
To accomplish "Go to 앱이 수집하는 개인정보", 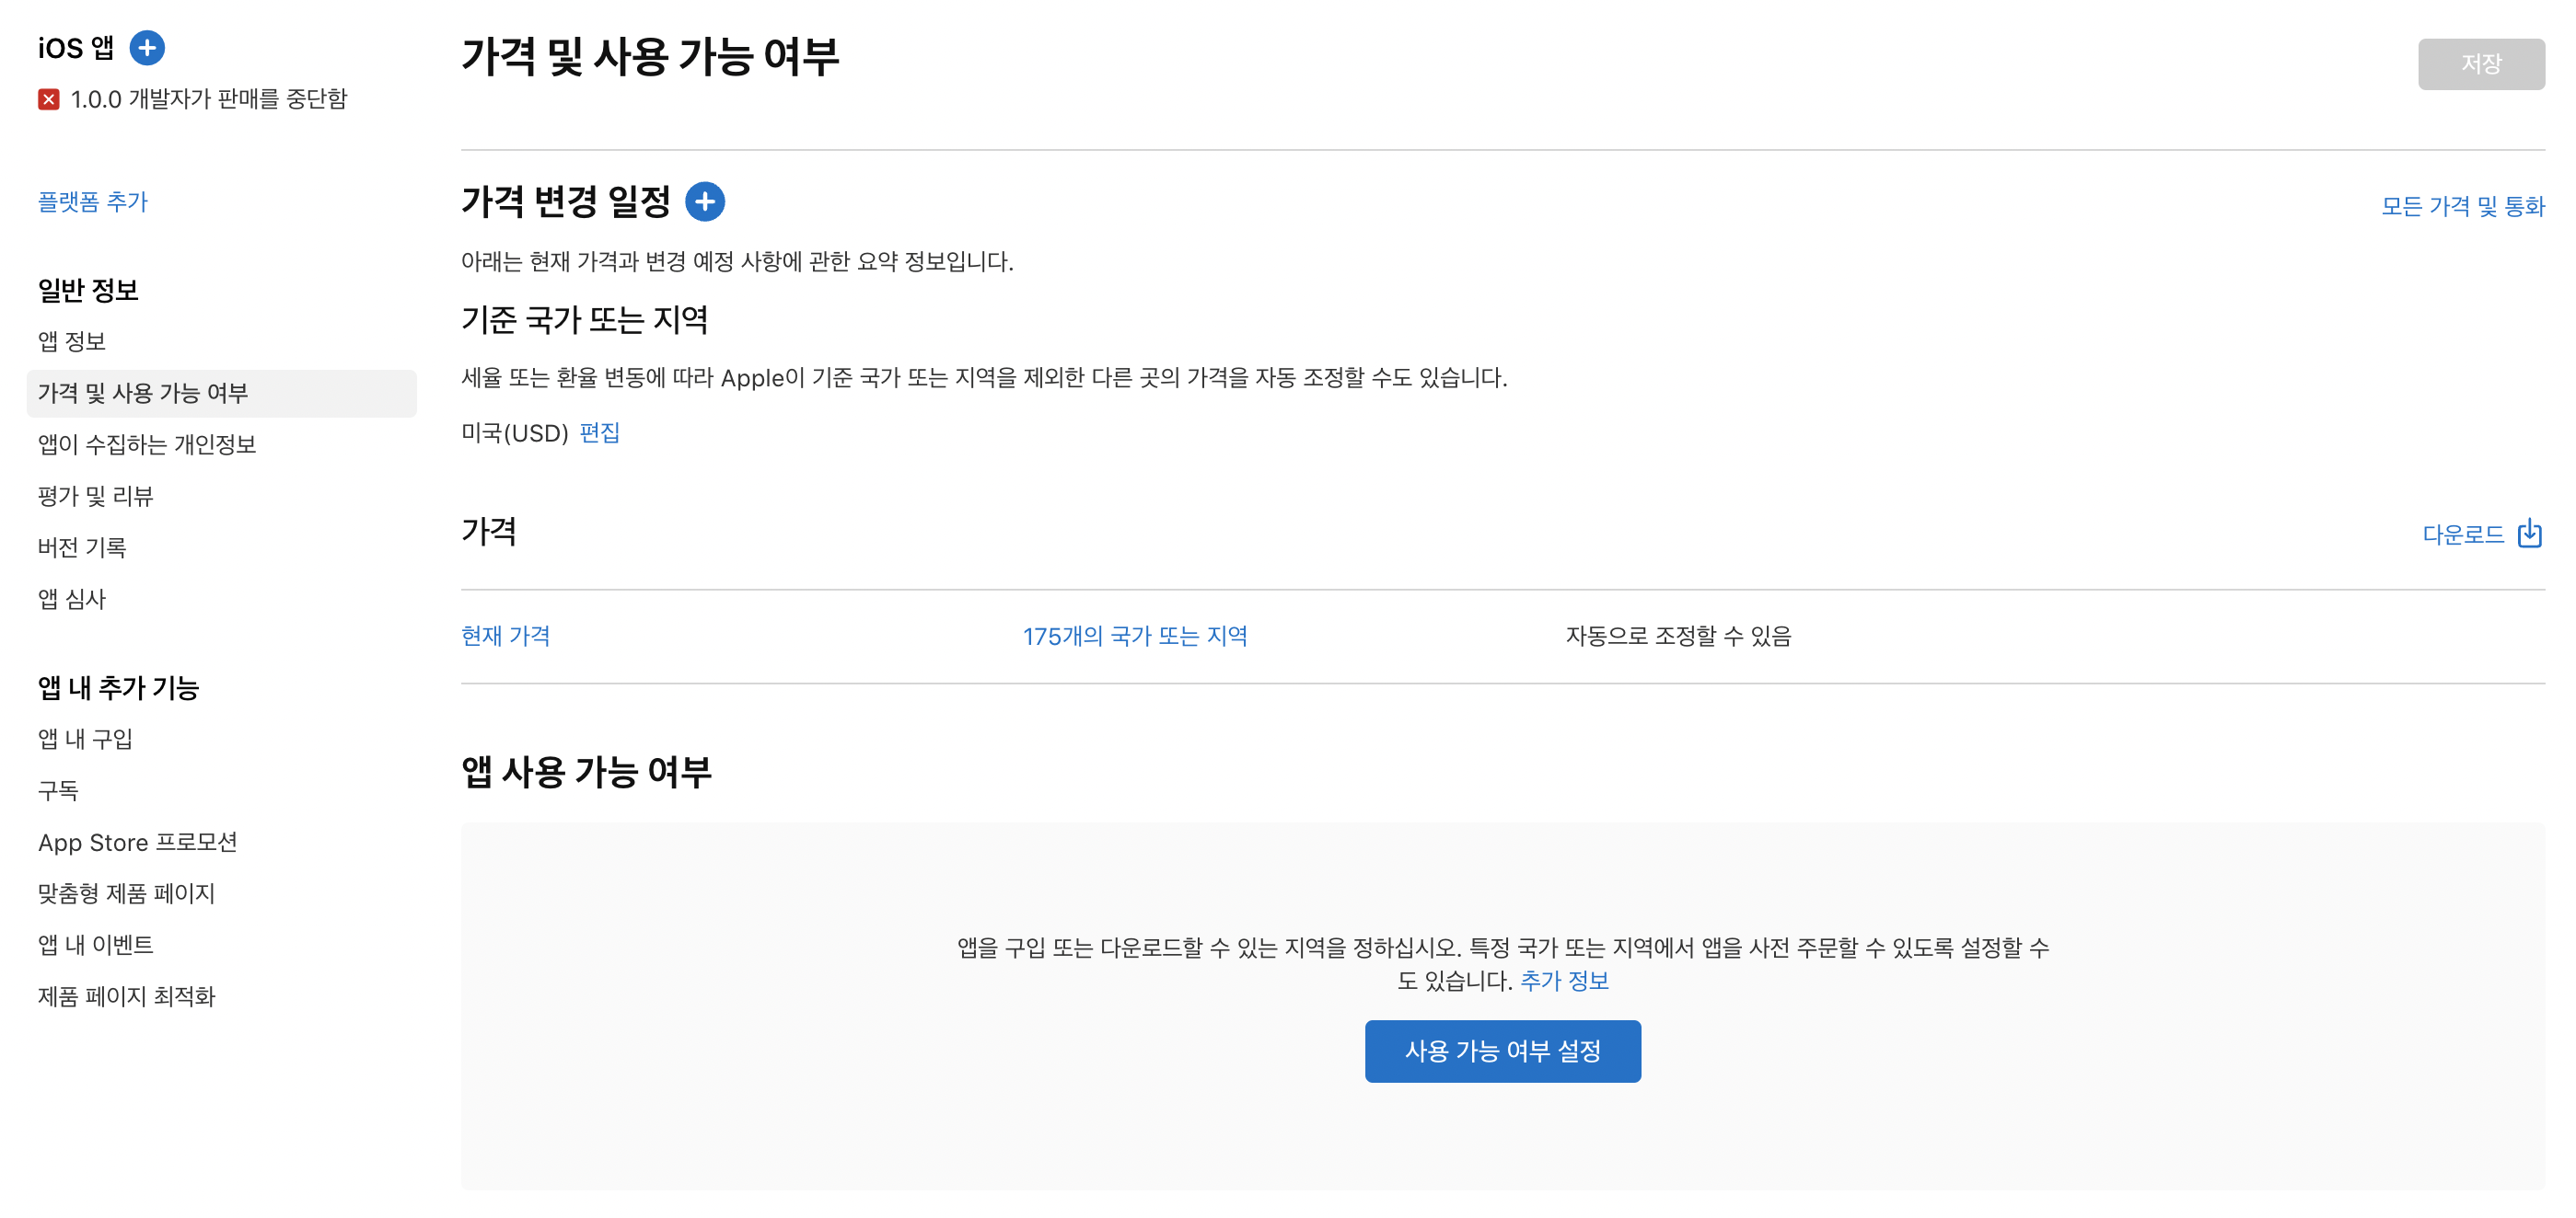I will click(x=147, y=443).
